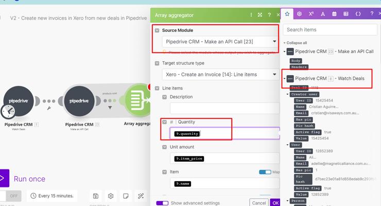Click the Item input with 9.name
This screenshot has height=206, width=381.
[x=225, y=183]
